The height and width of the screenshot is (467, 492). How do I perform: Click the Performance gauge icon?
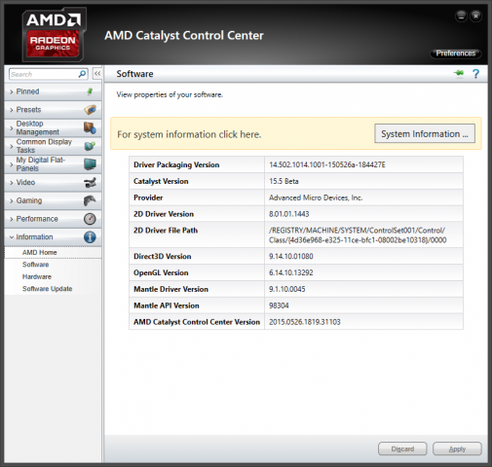click(90, 219)
